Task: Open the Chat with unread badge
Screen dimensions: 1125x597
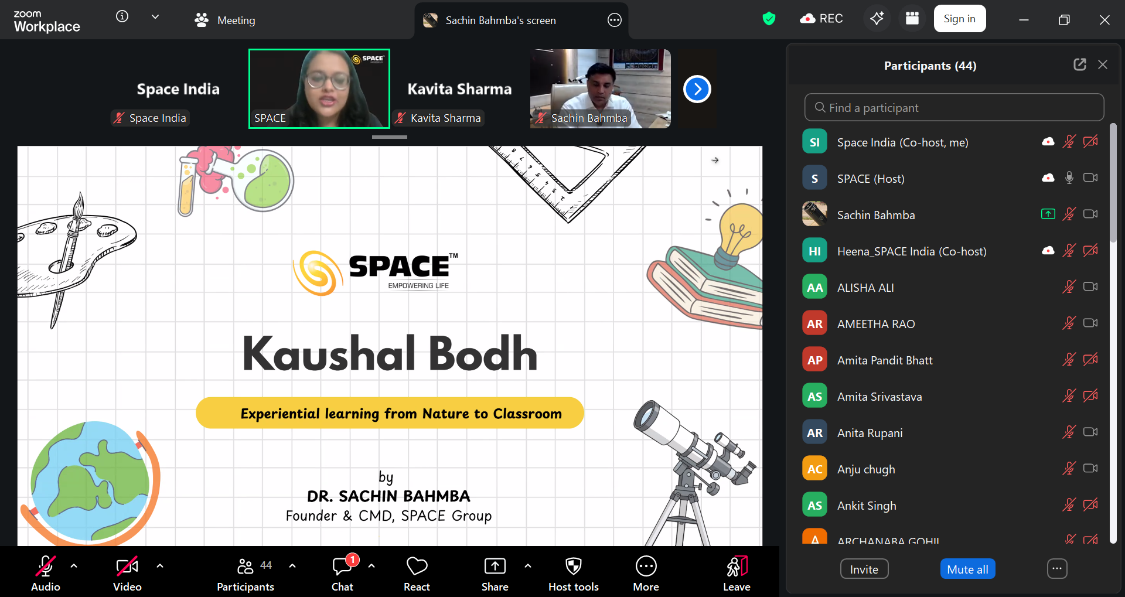Action: (x=342, y=574)
